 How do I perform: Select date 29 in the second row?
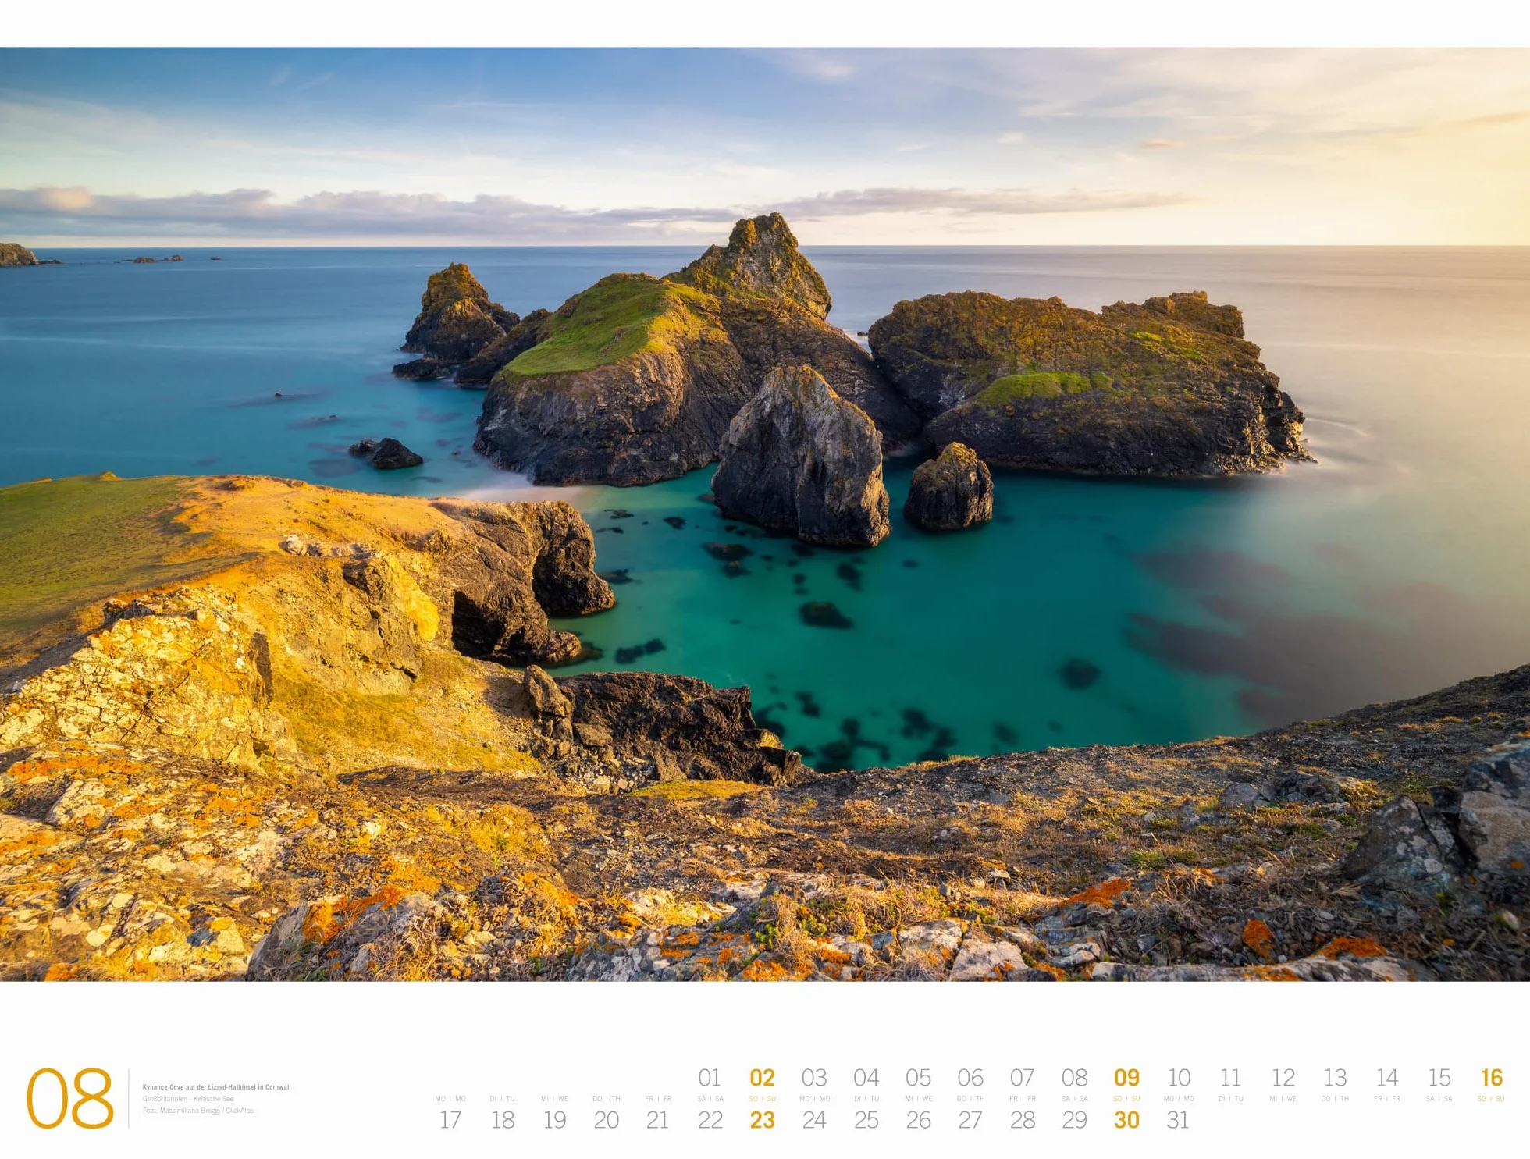click(x=1075, y=1120)
